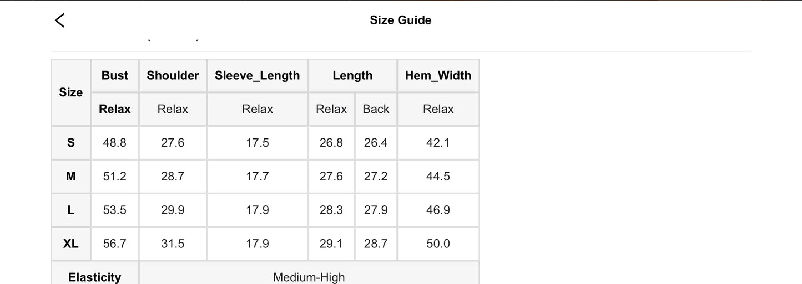802x284 pixels.
Task: Select the Back sub-header under Length
Action: 376,110
